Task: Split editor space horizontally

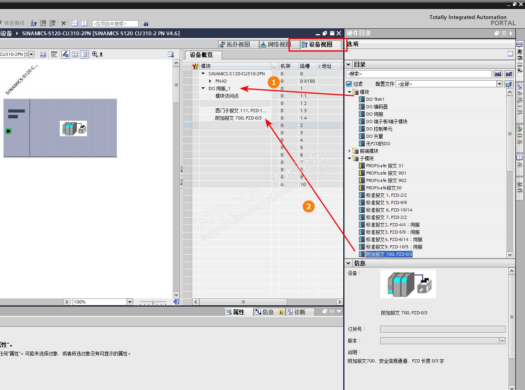Action: pos(75,23)
